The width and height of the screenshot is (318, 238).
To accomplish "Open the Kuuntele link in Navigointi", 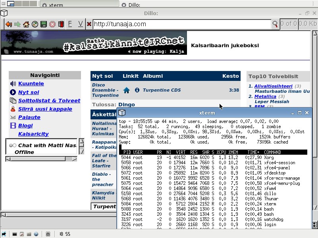I will click(31, 84).
